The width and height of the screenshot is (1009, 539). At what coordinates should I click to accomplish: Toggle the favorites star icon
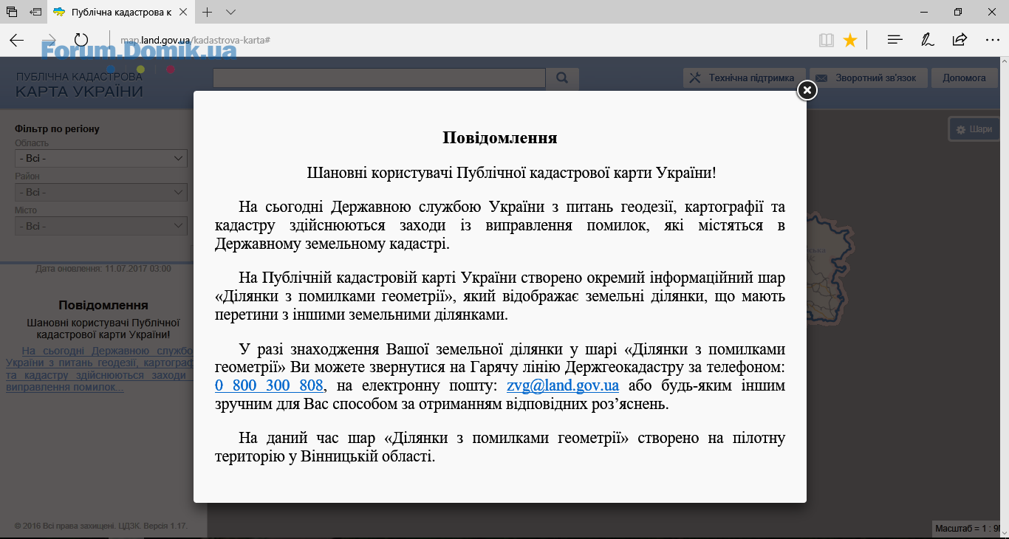[x=850, y=40]
